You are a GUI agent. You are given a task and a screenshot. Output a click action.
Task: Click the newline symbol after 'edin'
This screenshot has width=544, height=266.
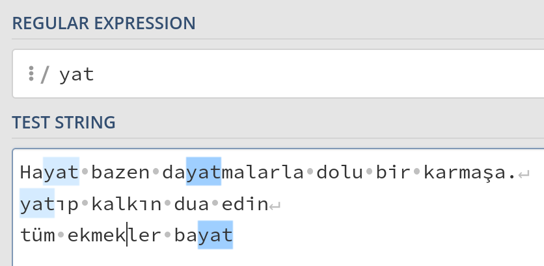pos(275,205)
